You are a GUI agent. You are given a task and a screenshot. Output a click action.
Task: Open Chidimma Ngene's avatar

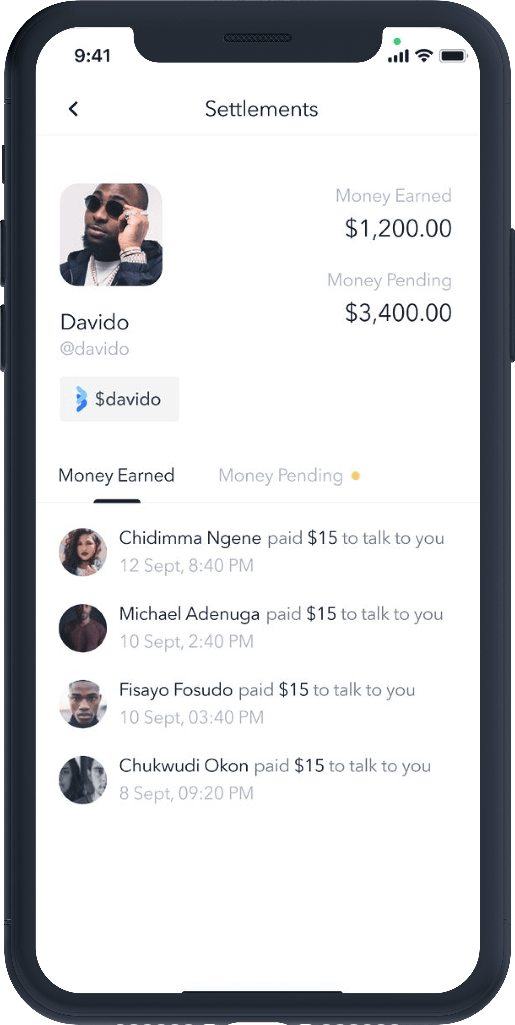pos(83,552)
